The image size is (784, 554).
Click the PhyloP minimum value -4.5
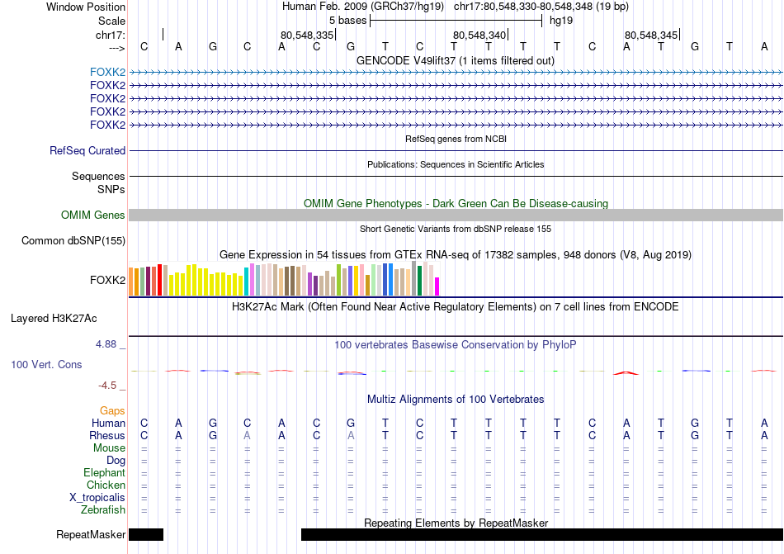coord(107,386)
